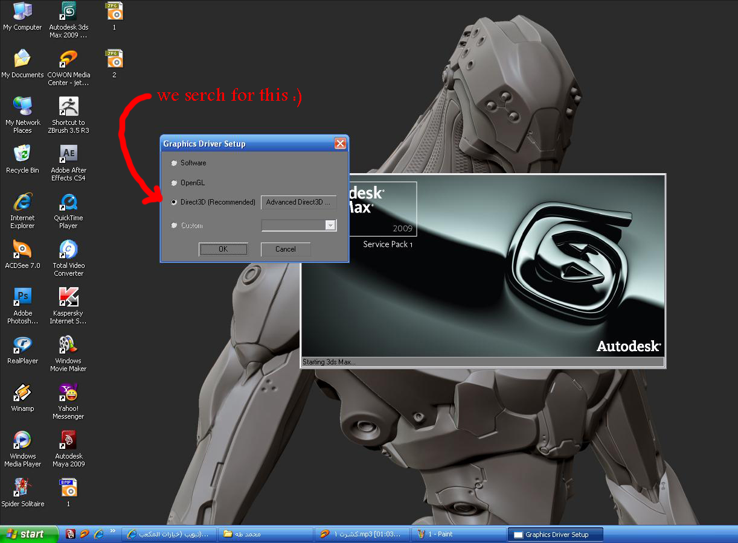This screenshot has width=738, height=543.
Task: Open Winamp desktop shortcut
Action: tap(22, 397)
